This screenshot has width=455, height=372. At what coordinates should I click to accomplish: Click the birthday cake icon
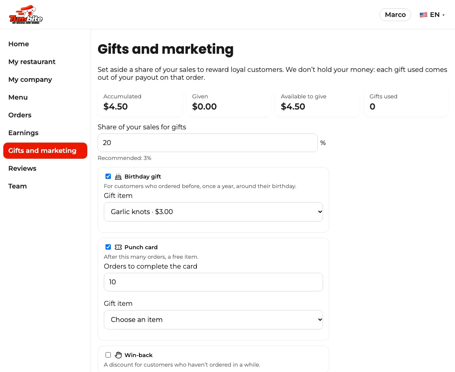click(x=118, y=176)
